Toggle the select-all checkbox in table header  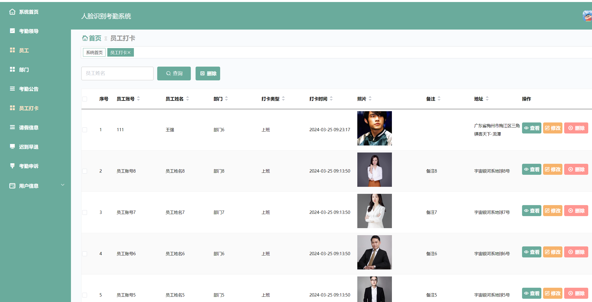click(85, 99)
